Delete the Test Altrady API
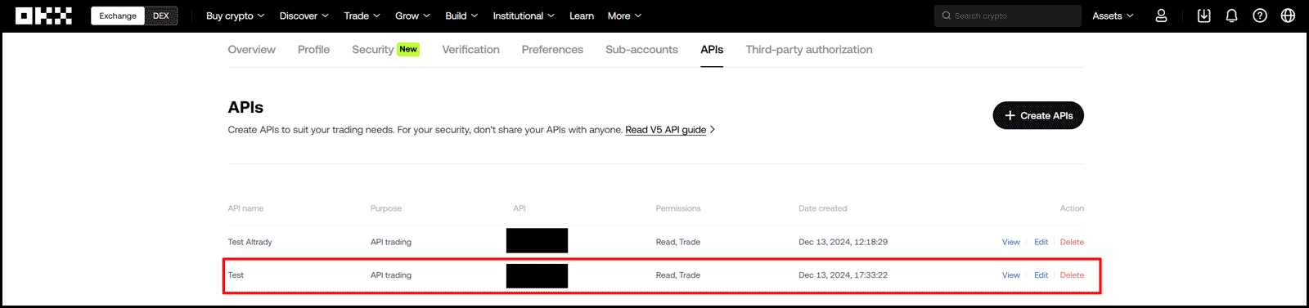The width and height of the screenshot is (1309, 308). (1072, 242)
